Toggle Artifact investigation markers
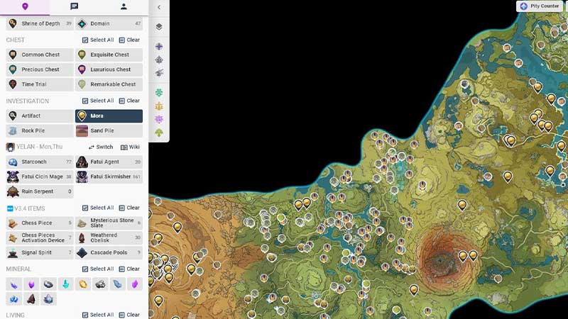 (x=40, y=116)
